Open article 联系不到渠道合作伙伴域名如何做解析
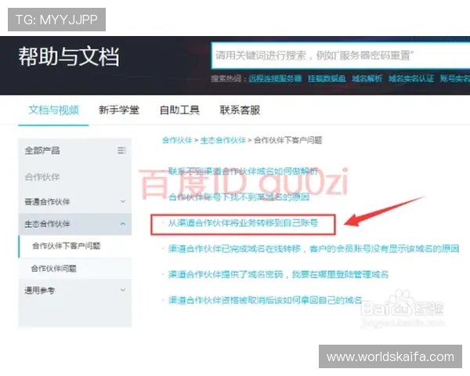This screenshot has width=470, height=376. click(x=243, y=172)
